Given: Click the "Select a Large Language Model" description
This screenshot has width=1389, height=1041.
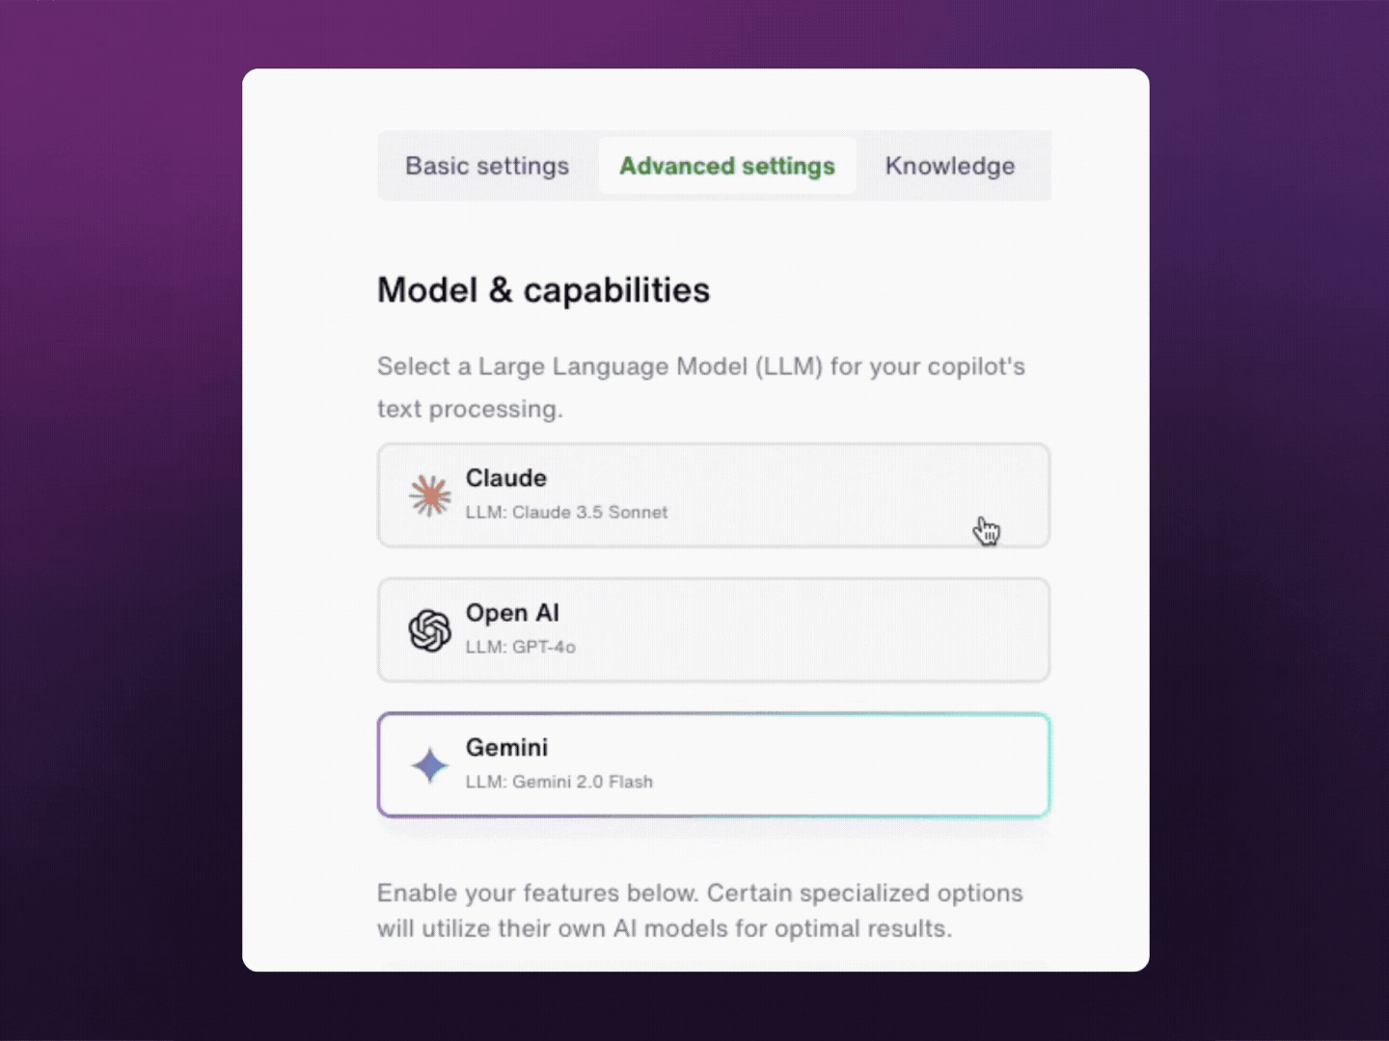Looking at the screenshot, I should click(x=701, y=387).
